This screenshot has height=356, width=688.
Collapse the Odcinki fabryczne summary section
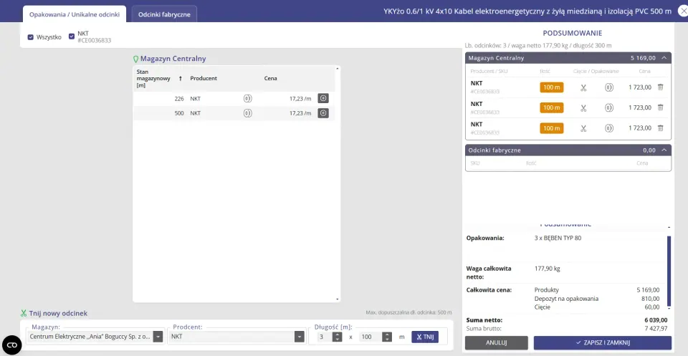pos(664,150)
